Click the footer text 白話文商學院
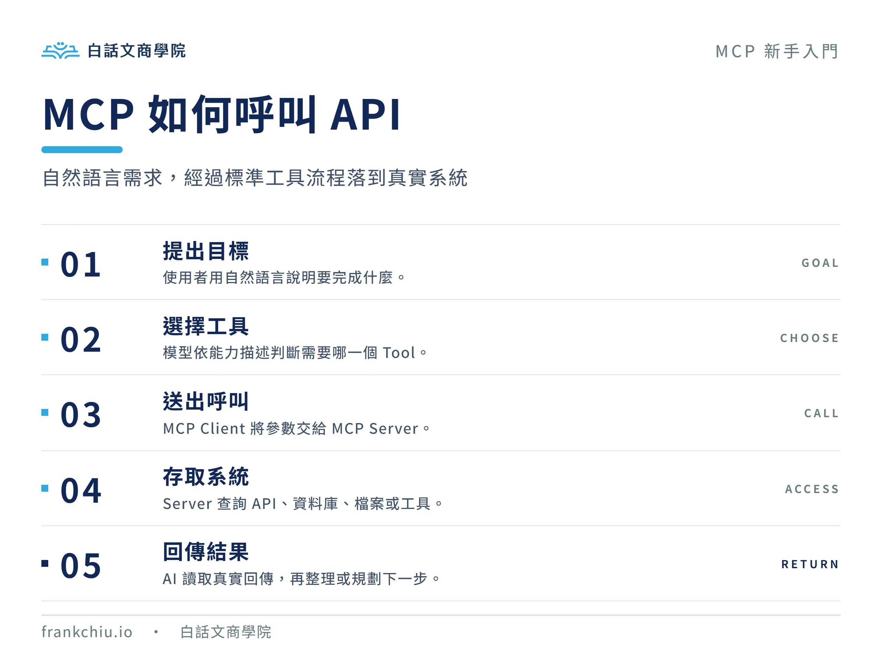Screen dimensions: 882x662 tap(225, 632)
